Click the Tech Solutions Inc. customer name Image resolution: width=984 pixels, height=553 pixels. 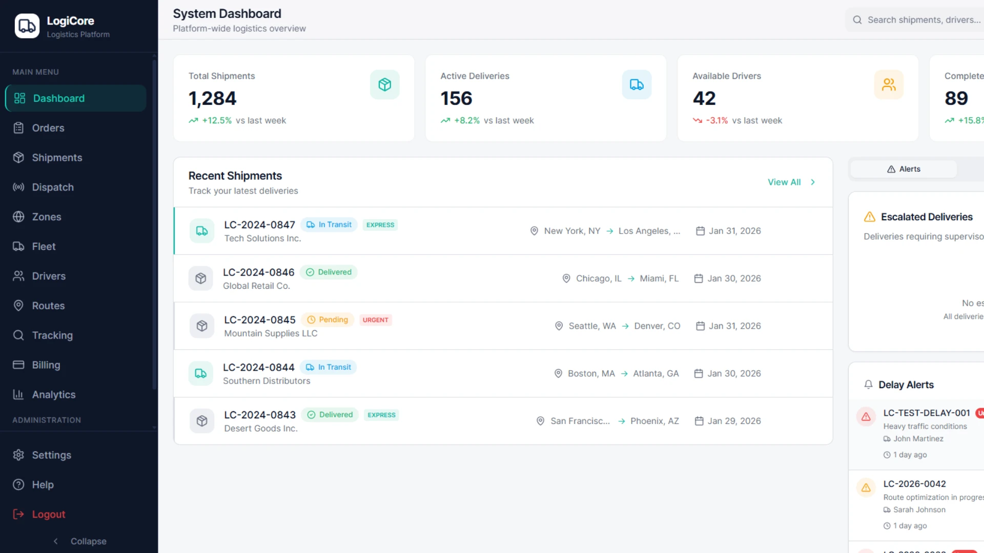click(x=262, y=239)
